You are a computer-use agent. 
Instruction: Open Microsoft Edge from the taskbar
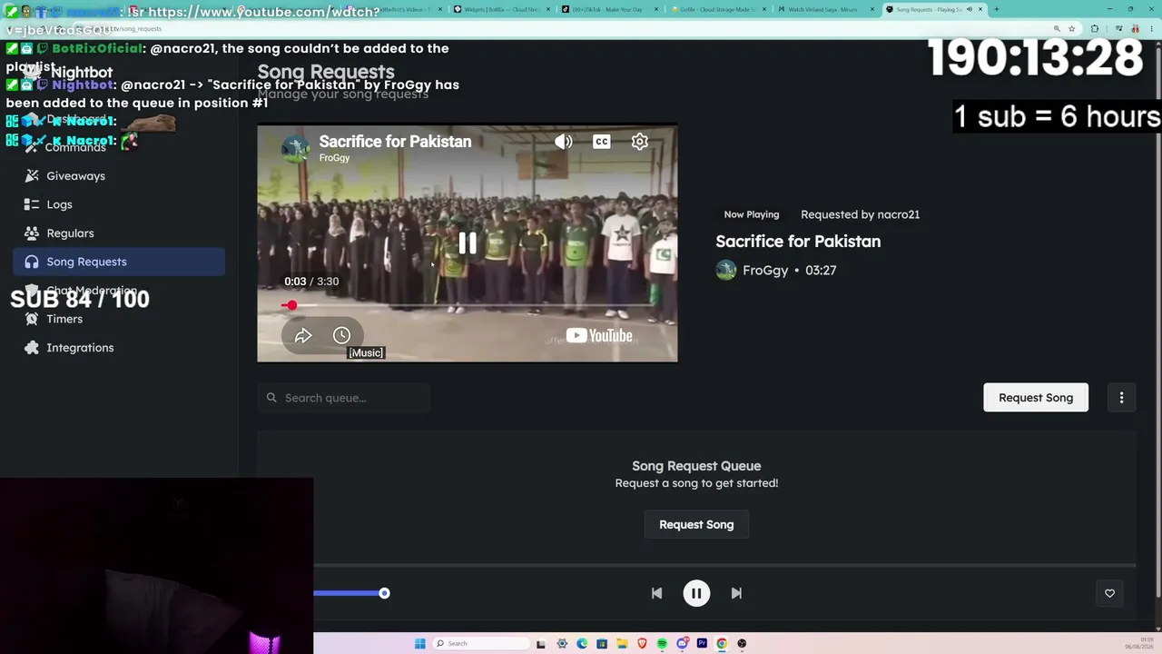(582, 644)
